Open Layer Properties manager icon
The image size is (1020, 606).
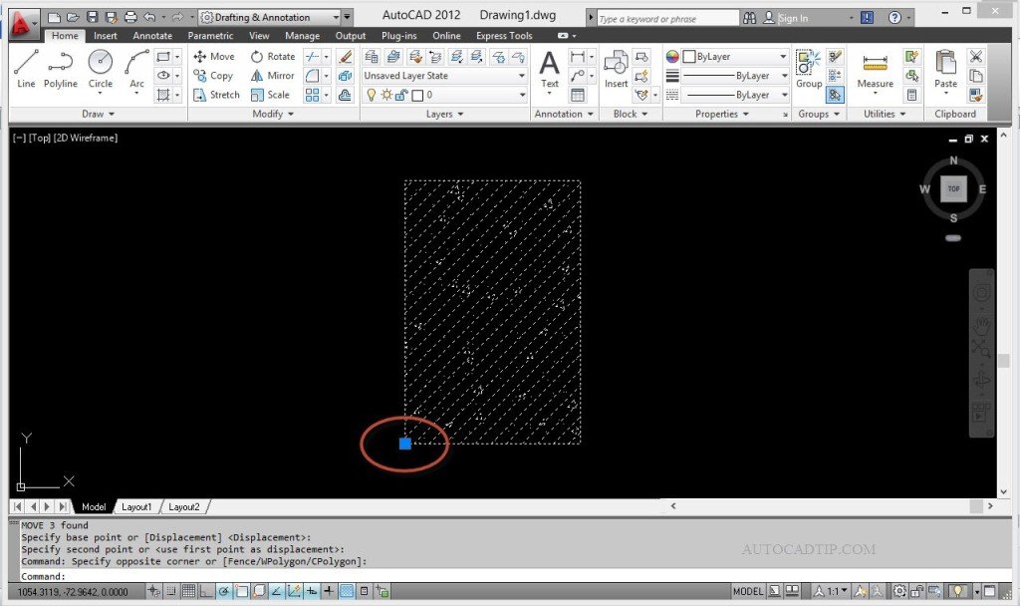coord(372,57)
